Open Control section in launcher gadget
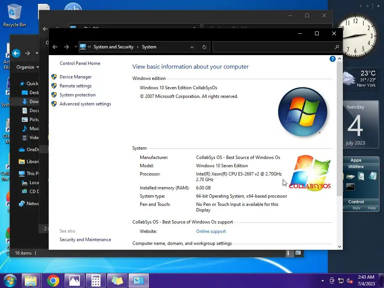 click(x=356, y=202)
